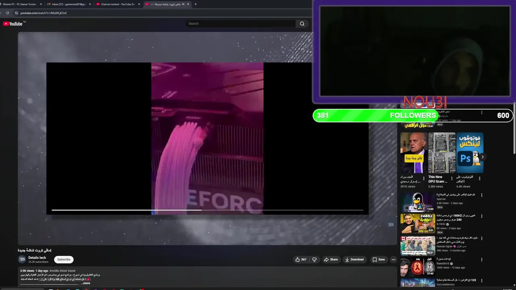
Task: Click the Subscribe button
Action: pos(64,260)
